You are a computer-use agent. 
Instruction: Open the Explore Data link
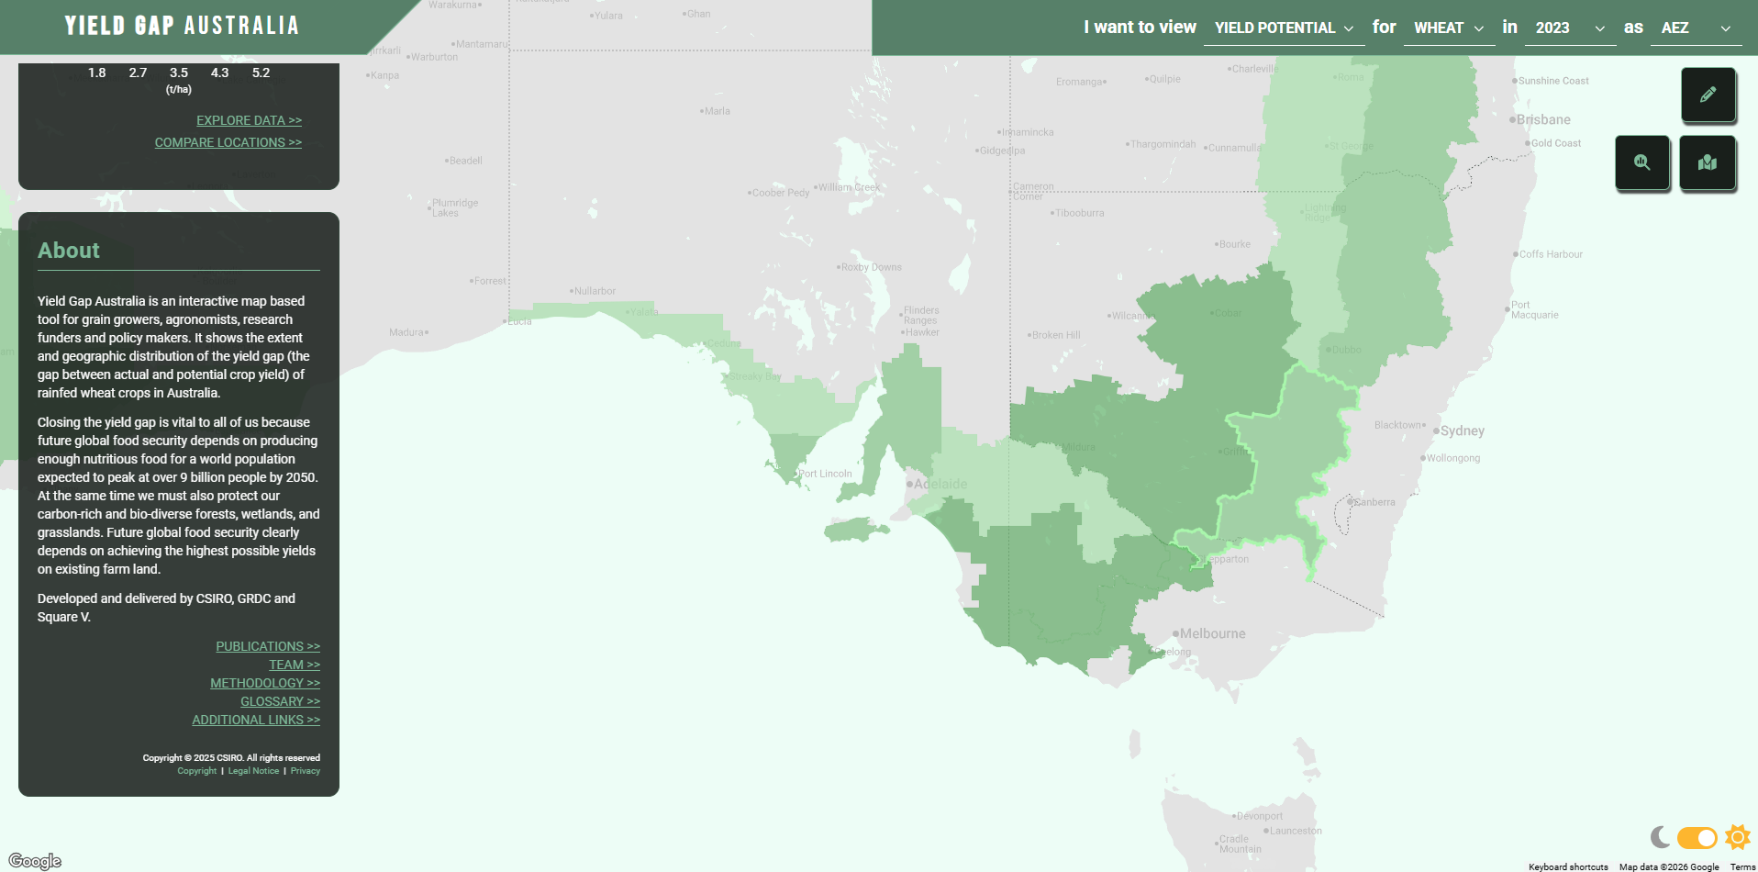click(x=249, y=120)
